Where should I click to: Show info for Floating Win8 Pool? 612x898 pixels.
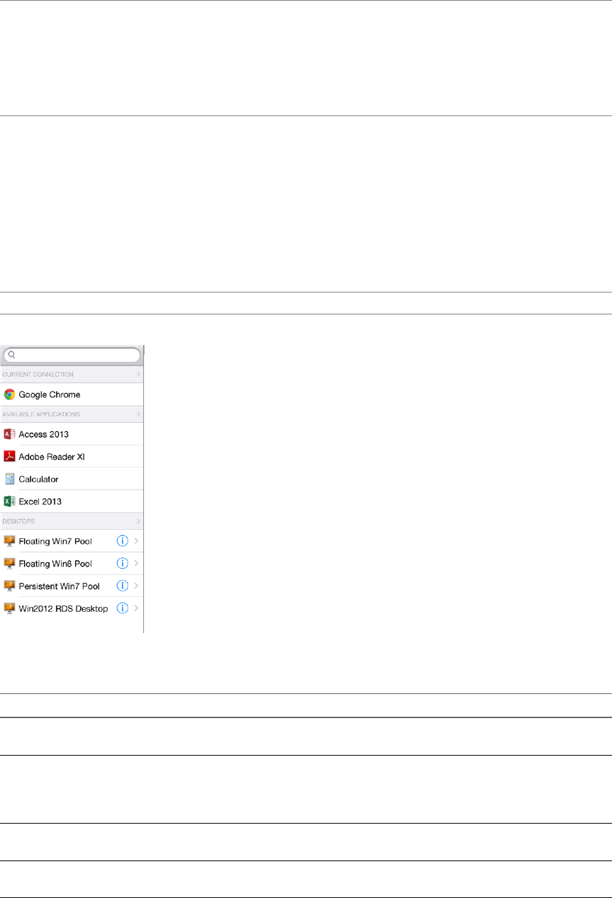coord(122,563)
